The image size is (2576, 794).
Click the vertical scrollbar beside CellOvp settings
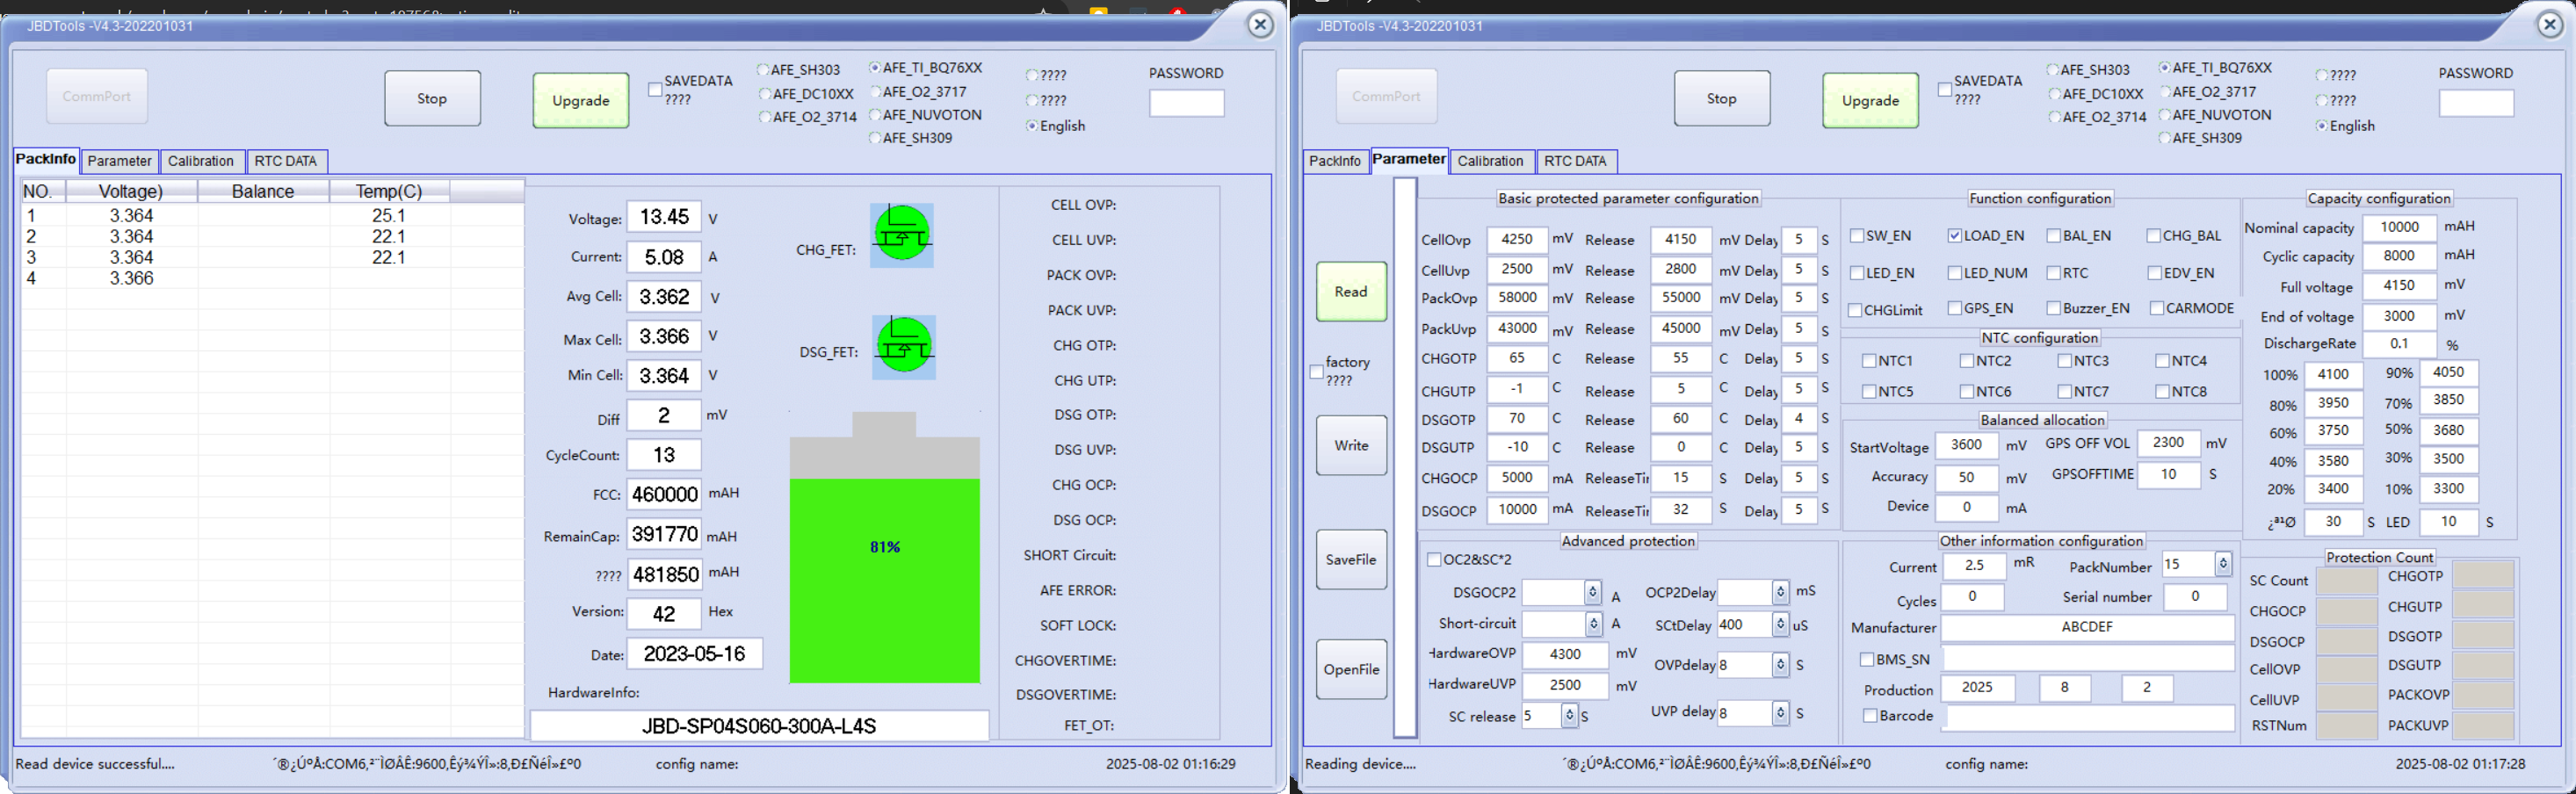click(x=1405, y=457)
